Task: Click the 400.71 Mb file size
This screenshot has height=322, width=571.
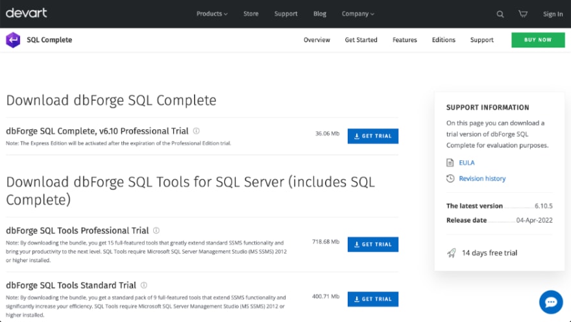Action: [326, 297]
